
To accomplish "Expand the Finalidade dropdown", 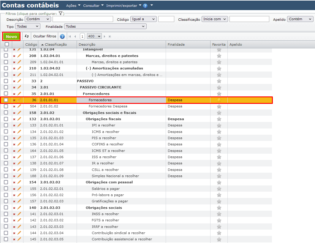I will pyautogui.click(x=105, y=26).
